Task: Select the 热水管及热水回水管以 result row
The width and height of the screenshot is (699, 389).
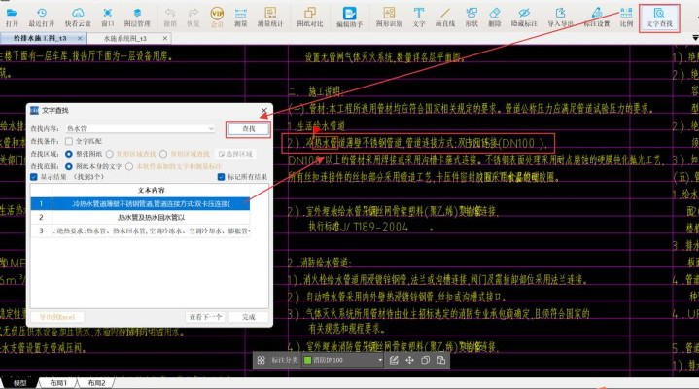Action: 141,218
